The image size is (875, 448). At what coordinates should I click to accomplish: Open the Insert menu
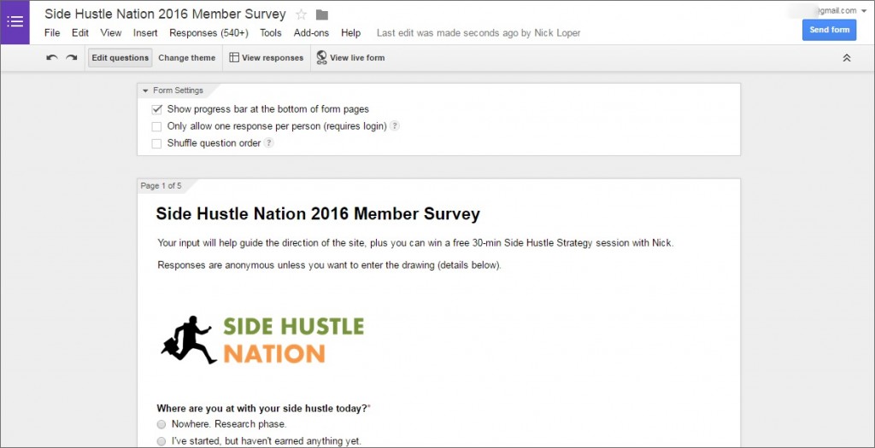tap(145, 33)
